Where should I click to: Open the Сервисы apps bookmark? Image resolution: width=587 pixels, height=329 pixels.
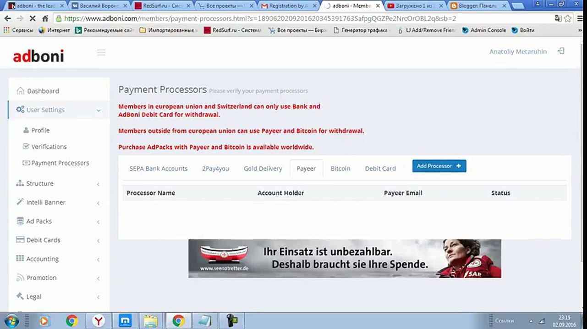(x=18, y=30)
